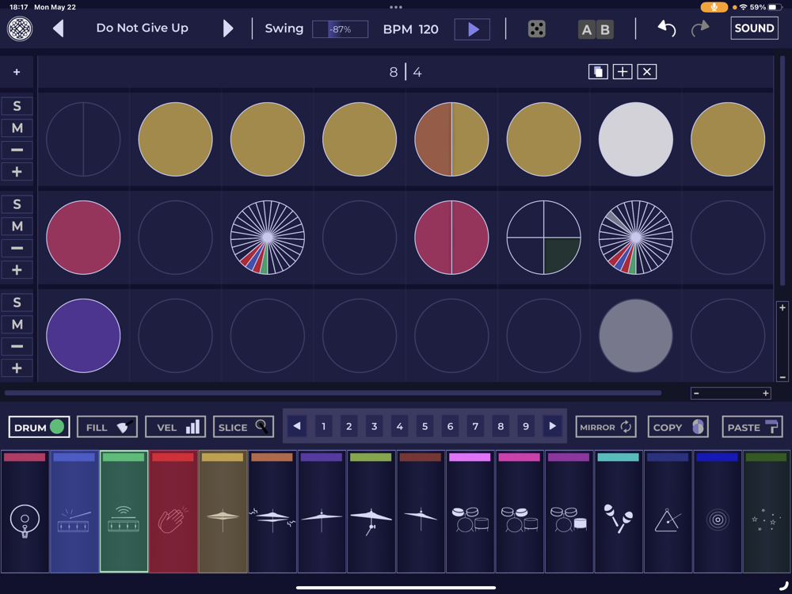Choose preset slot 9
The width and height of the screenshot is (792, 594).
point(526,426)
